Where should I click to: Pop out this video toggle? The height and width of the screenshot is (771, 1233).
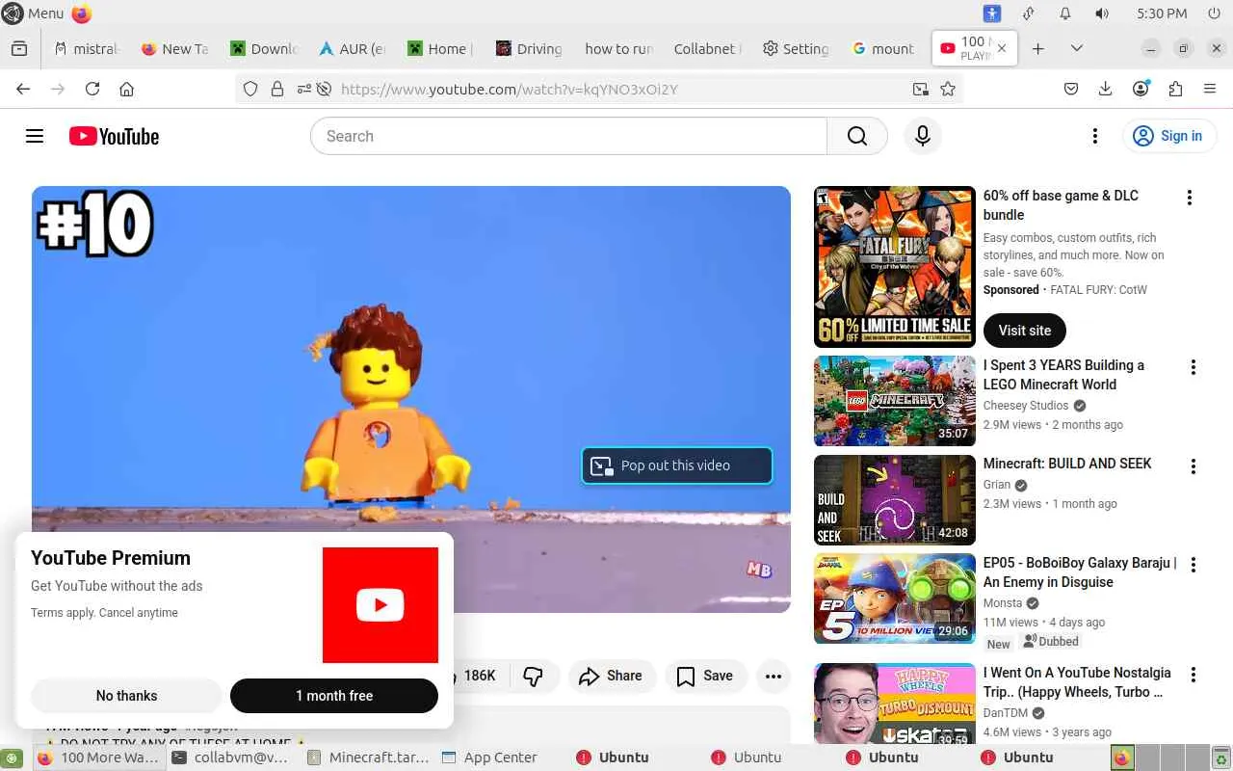pyautogui.click(x=677, y=465)
